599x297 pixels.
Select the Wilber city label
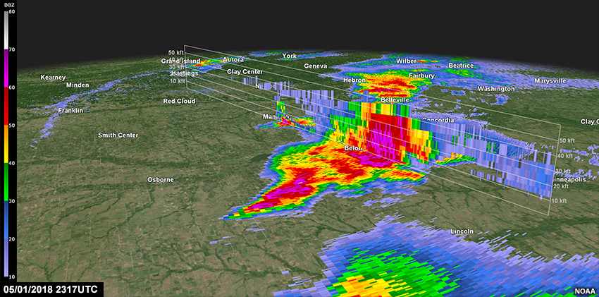[406, 61]
